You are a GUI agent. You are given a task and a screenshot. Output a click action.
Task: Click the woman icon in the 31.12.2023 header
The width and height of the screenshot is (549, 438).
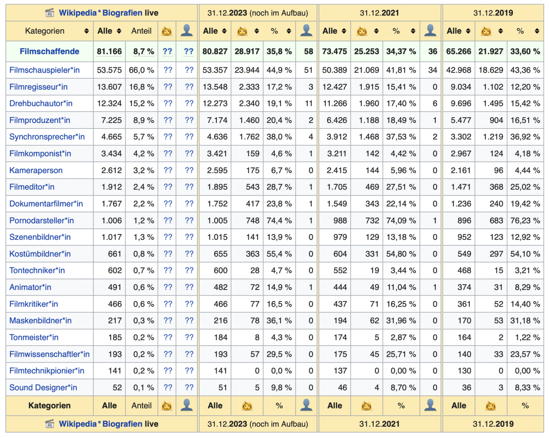242,31
